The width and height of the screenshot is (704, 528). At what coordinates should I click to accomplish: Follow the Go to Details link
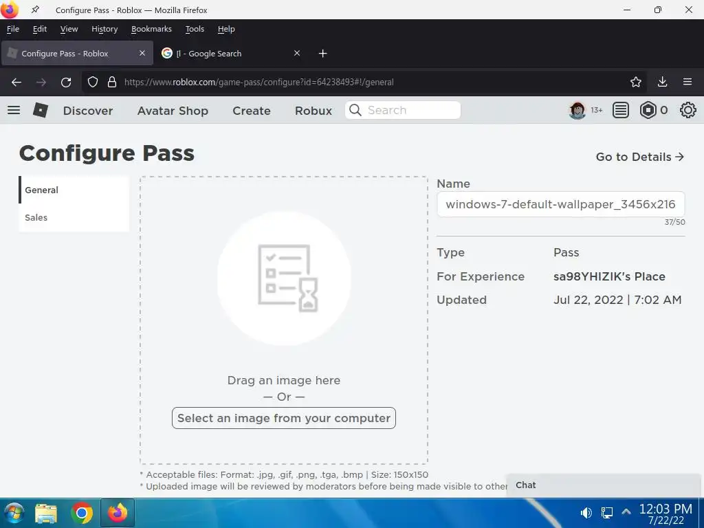point(640,157)
